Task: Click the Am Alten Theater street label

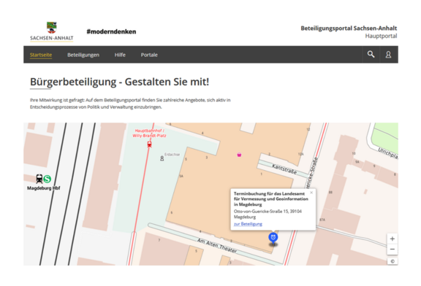Action: (217, 246)
